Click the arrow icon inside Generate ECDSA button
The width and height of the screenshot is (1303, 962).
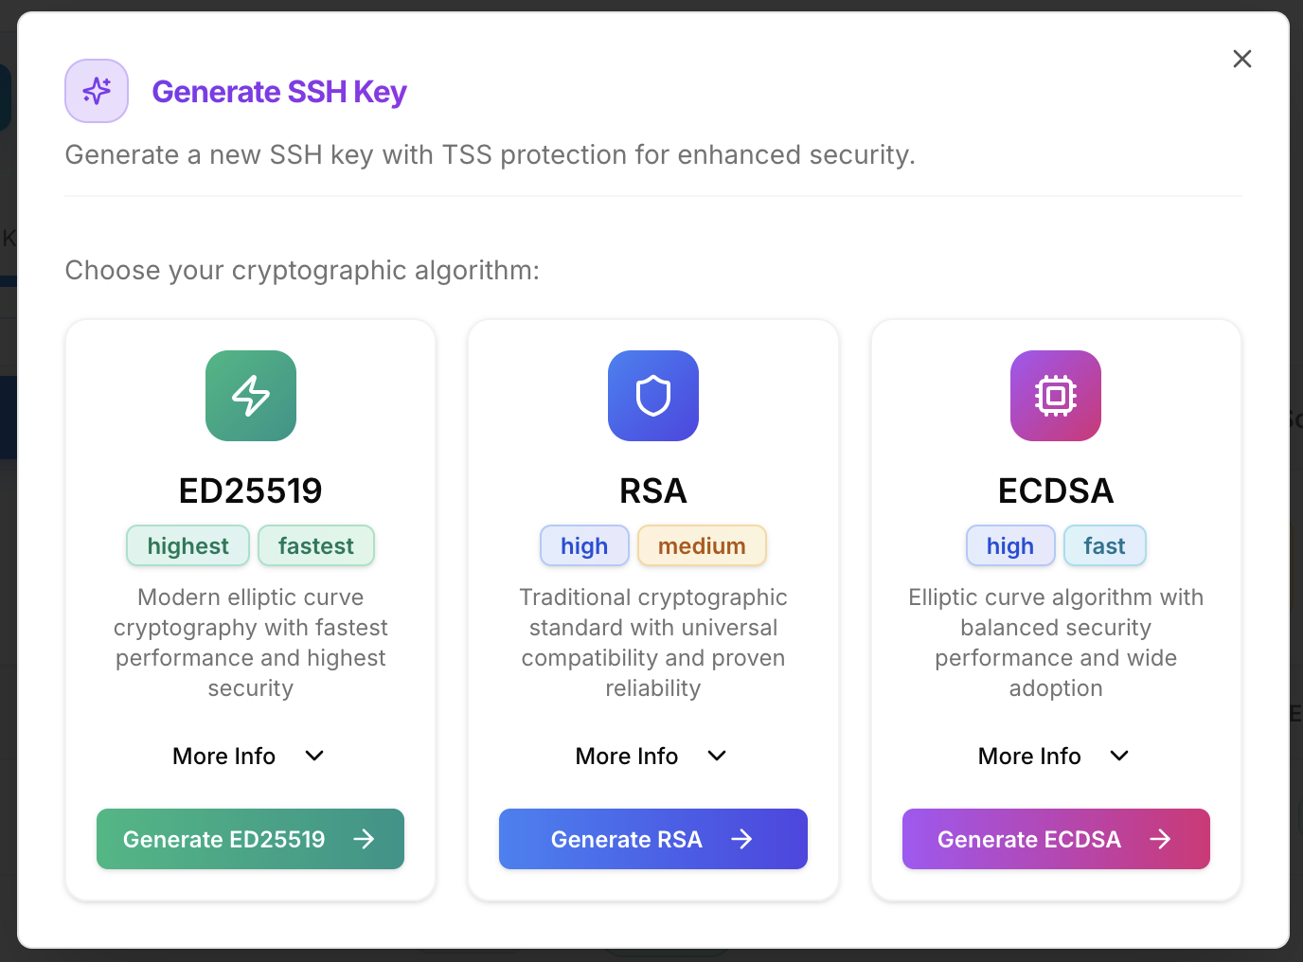point(1160,839)
